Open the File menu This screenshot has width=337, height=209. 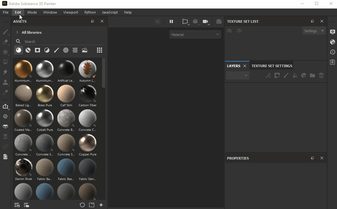[x=6, y=12]
